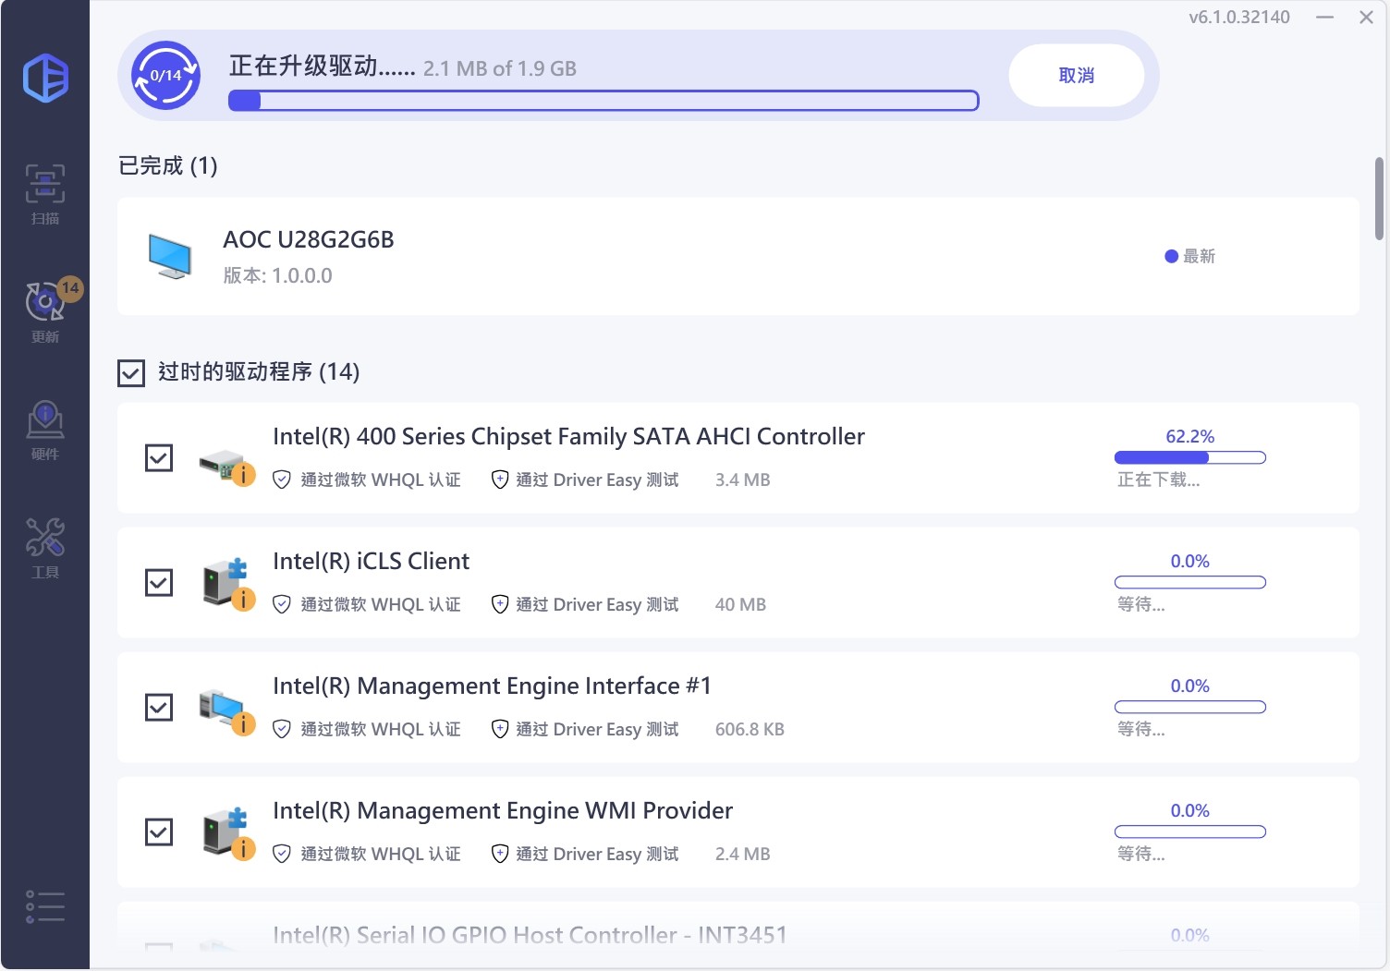Cancel the driver upgrade with 取消
Image resolution: width=1390 pixels, height=971 pixels.
pyautogui.click(x=1077, y=76)
